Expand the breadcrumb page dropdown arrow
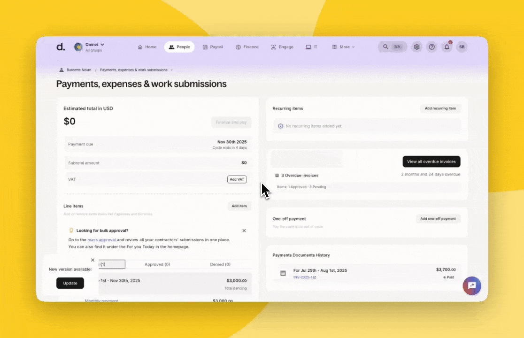The height and width of the screenshot is (338, 524). (171, 70)
